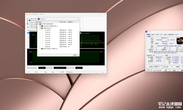Click the Device column header
Screen dimensions: 183x110
[x=48, y=22]
